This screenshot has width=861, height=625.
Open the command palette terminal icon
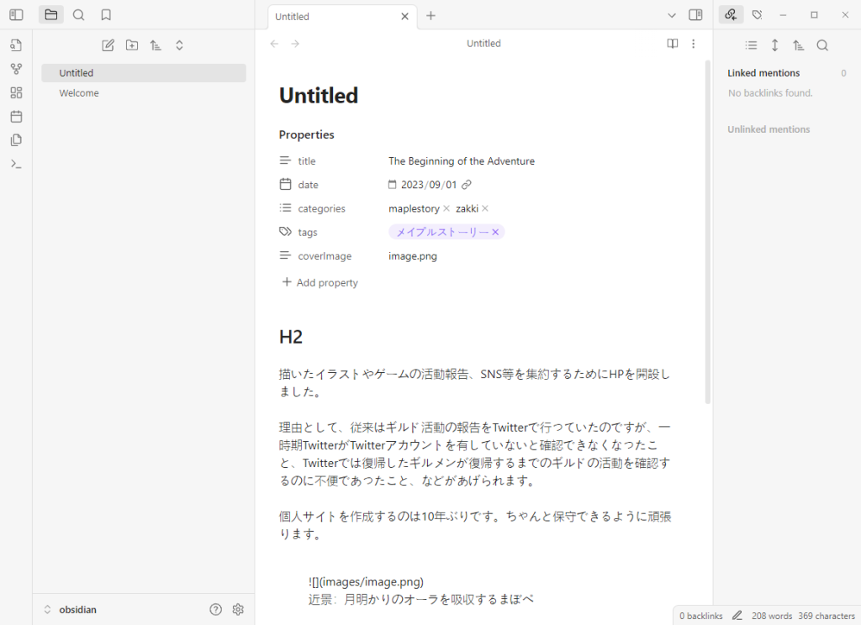[x=16, y=164]
